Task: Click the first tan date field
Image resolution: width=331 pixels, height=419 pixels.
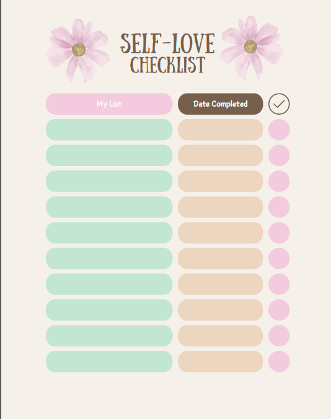Action: [221, 130]
